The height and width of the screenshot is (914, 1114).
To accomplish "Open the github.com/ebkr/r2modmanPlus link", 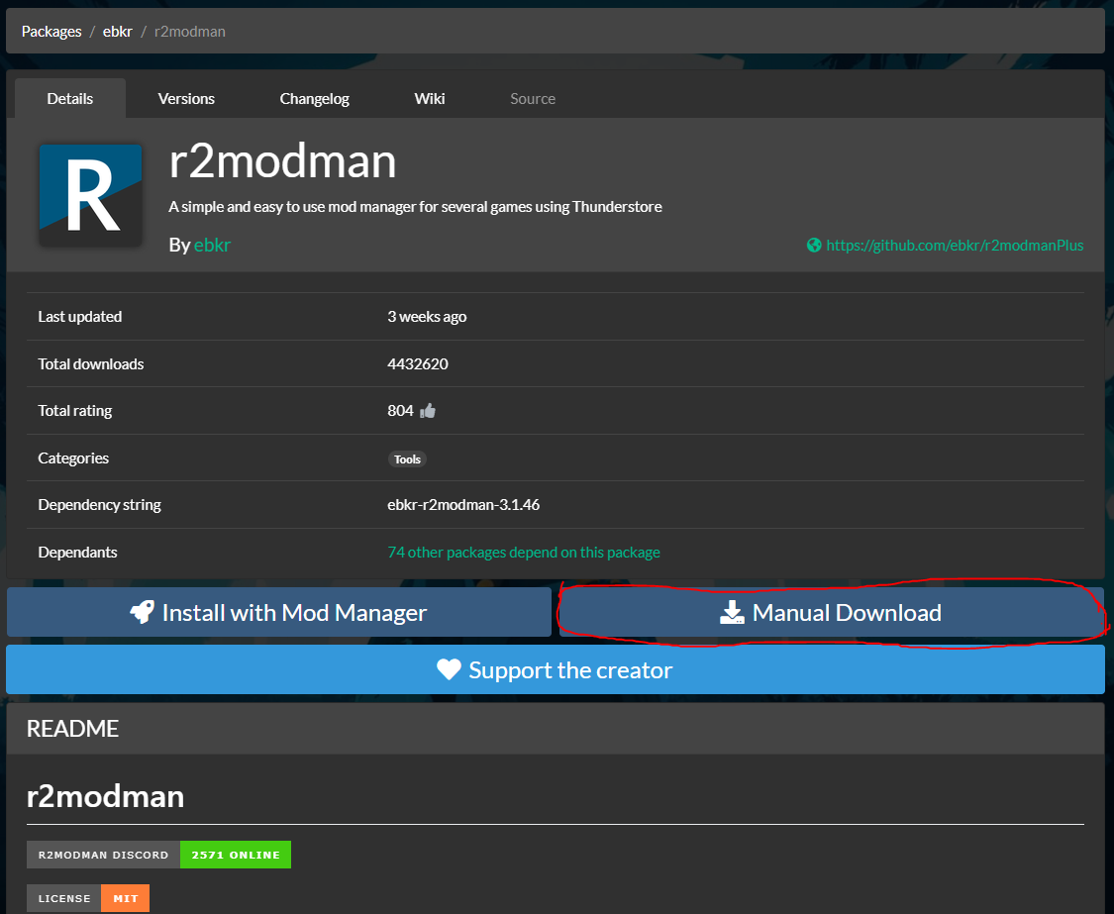I will [955, 246].
